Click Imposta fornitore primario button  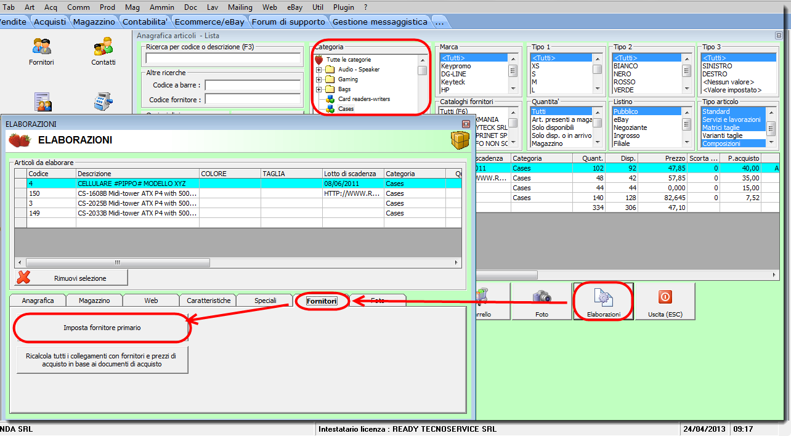click(x=102, y=328)
